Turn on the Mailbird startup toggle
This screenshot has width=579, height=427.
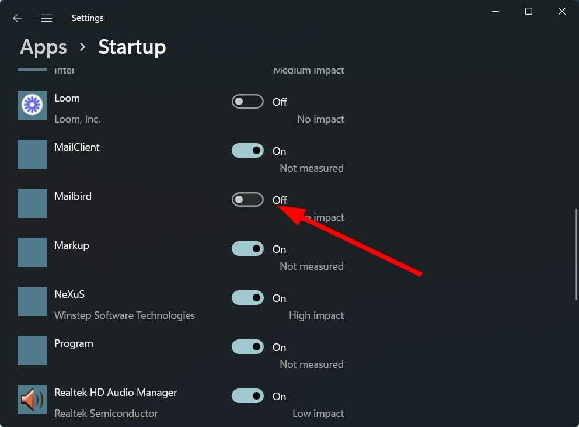point(247,199)
